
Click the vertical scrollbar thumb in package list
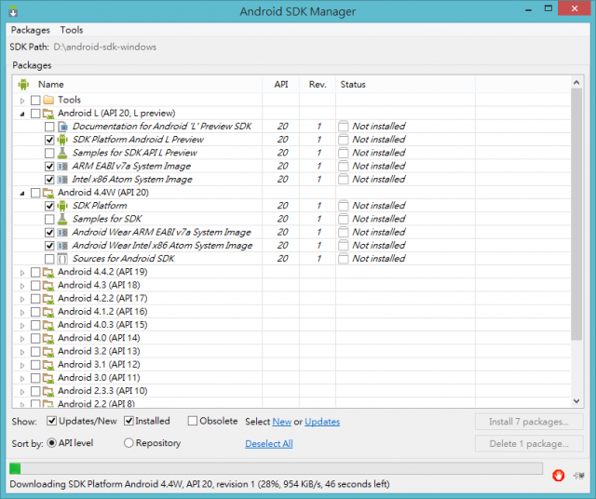coord(576,215)
